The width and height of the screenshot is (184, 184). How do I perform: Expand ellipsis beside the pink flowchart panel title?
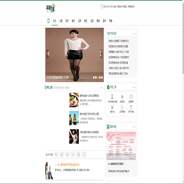[x=134, y=127]
